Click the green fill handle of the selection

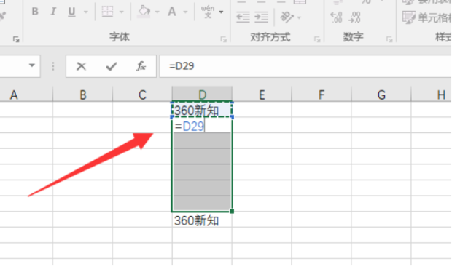click(232, 212)
